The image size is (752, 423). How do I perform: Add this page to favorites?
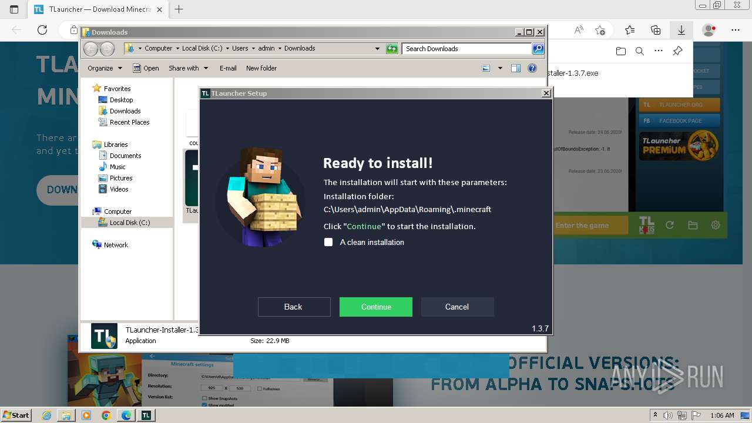point(600,30)
